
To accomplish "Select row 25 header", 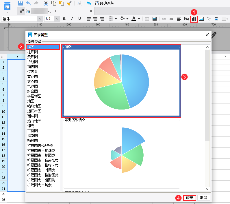I will tap(3, 194).
